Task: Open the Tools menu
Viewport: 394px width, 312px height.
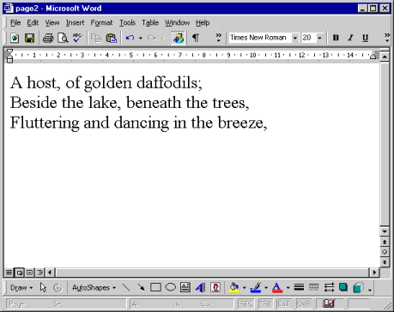Action: pos(127,22)
